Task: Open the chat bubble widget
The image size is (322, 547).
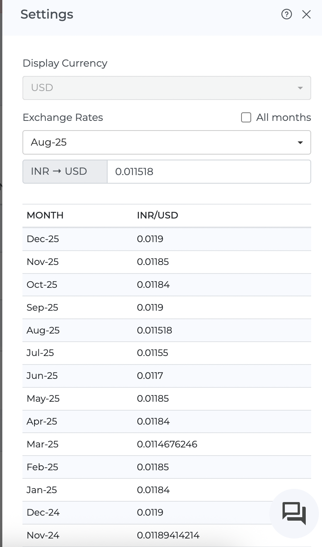Action: point(294,514)
